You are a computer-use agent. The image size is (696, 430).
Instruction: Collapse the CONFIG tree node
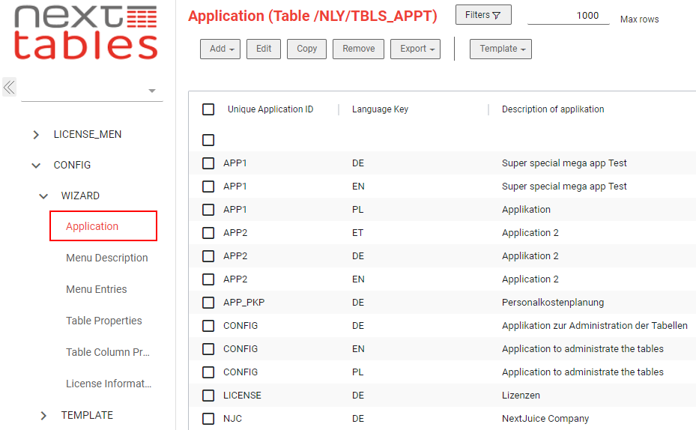(36, 166)
